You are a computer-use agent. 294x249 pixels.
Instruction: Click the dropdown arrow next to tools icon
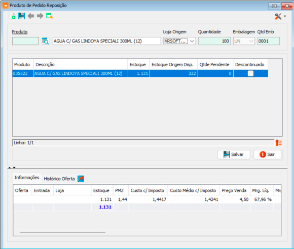285,17
